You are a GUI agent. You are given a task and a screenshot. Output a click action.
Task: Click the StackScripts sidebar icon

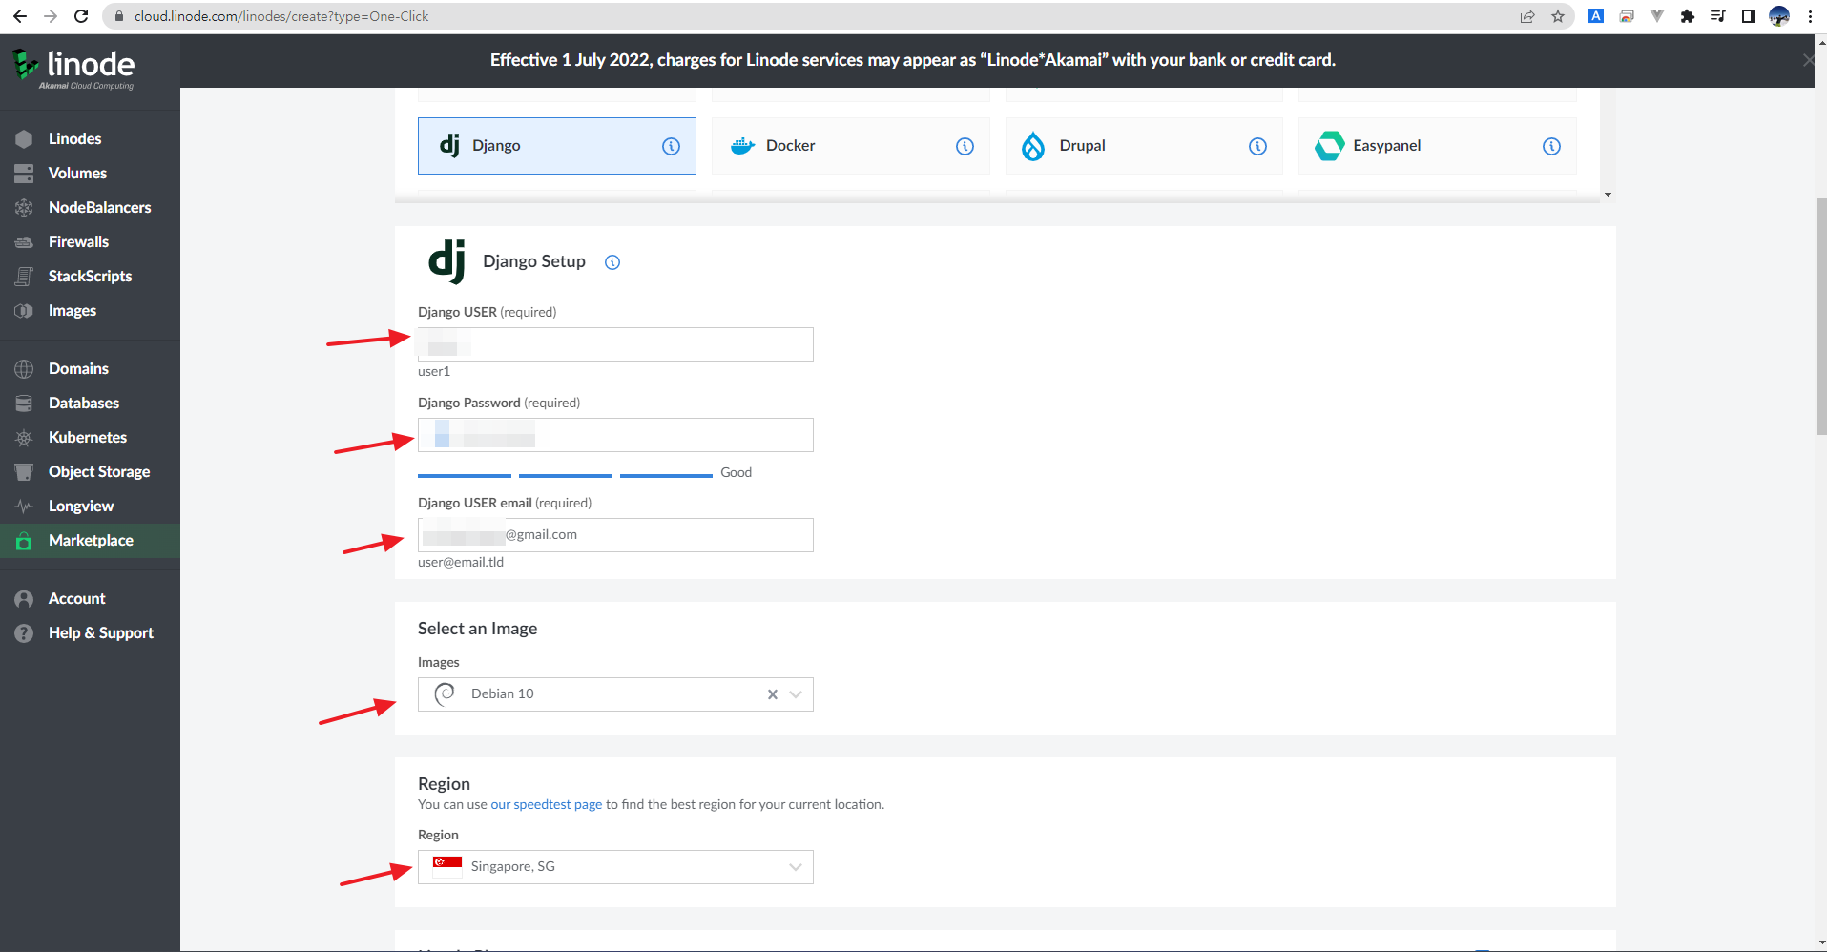24,276
